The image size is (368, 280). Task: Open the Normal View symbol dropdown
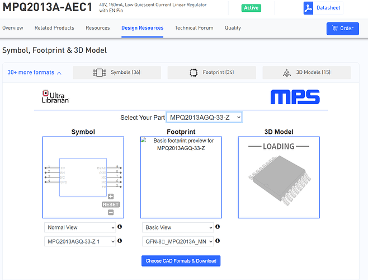[x=80, y=227]
